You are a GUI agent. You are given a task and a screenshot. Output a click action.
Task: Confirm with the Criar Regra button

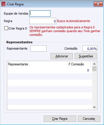pyautogui.click(x=60, y=119)
